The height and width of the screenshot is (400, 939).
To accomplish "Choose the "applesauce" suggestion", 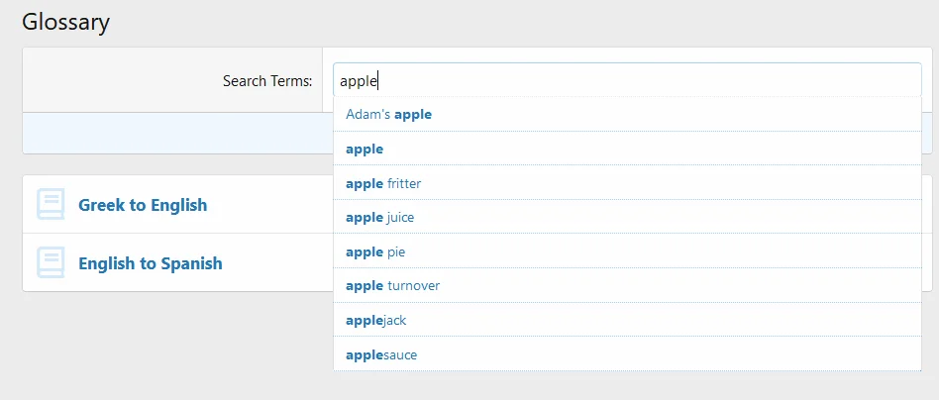I will [x=381, y=354].
